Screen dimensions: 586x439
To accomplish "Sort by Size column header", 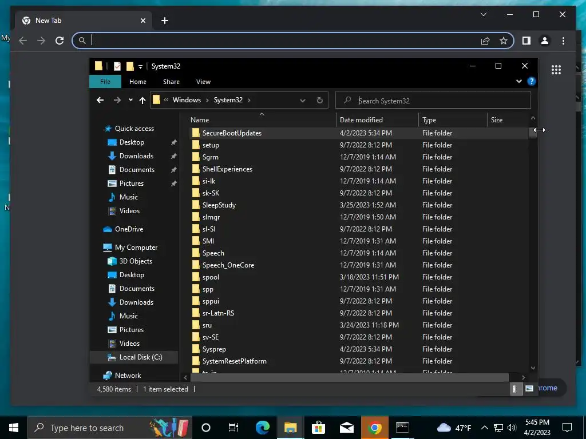I will coord(496,120).
